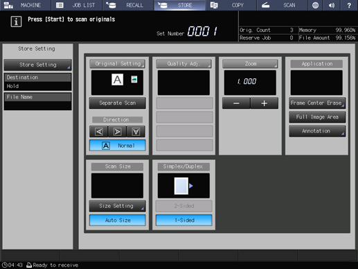Select Normal direction button
The height and width of the screenshot is (269, 358).
click(x=118, y=146)
